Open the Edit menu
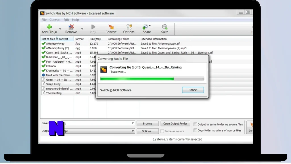The height and width of the screenshot is (164, 291). (x=66, y=20)
